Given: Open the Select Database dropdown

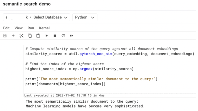Looking at the screenshot, I should click(37, 17).
